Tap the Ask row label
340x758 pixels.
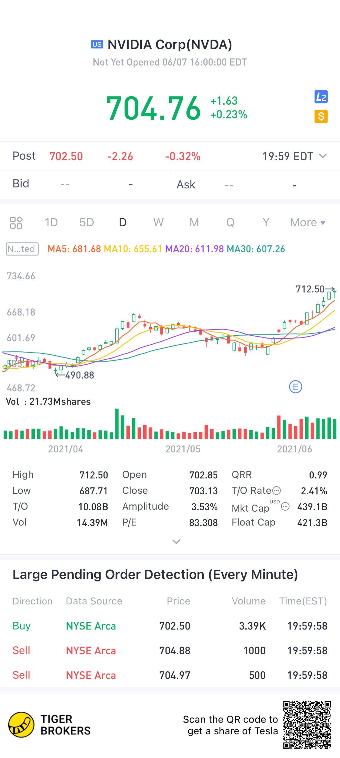186,184
